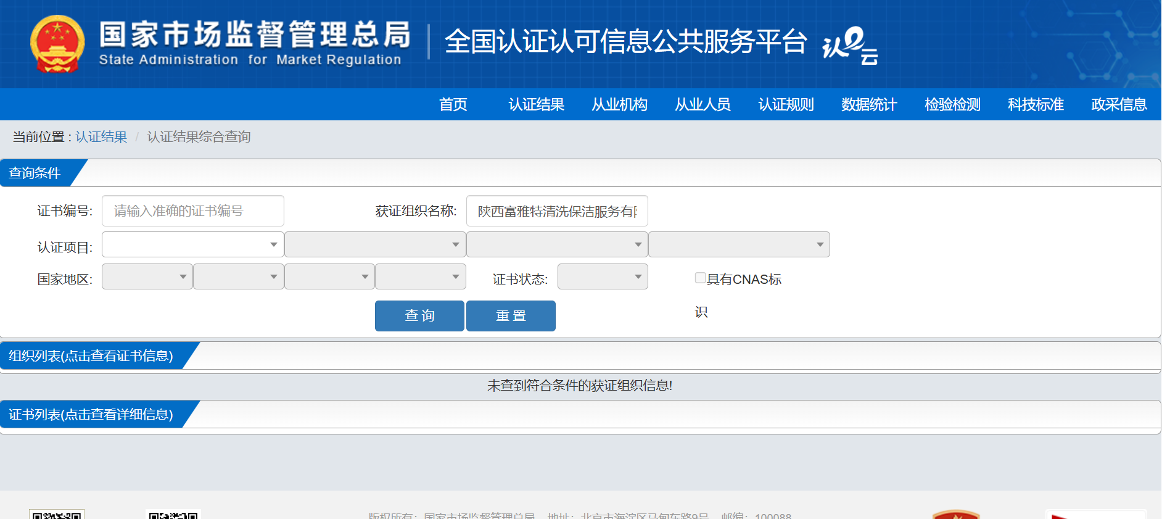Click the 国家市场监督管理总局 header text
1162x519 pixels.
coord(255,34)
